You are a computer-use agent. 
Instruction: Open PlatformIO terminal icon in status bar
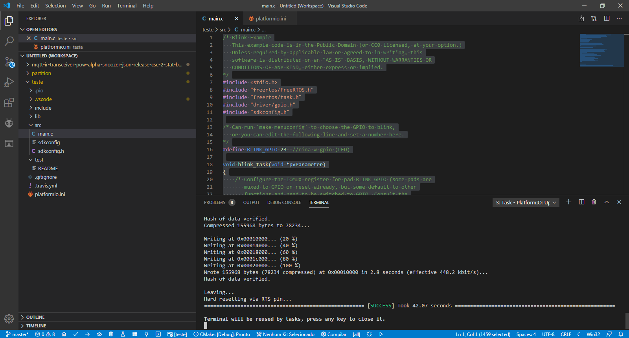[158, 334]
